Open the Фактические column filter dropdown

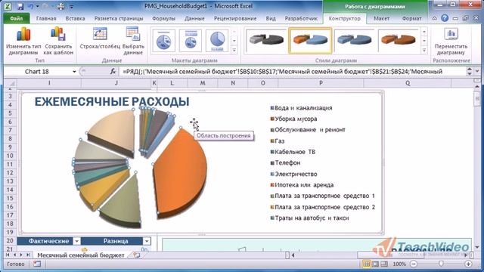pyautogui.click(x=76, y=241)
